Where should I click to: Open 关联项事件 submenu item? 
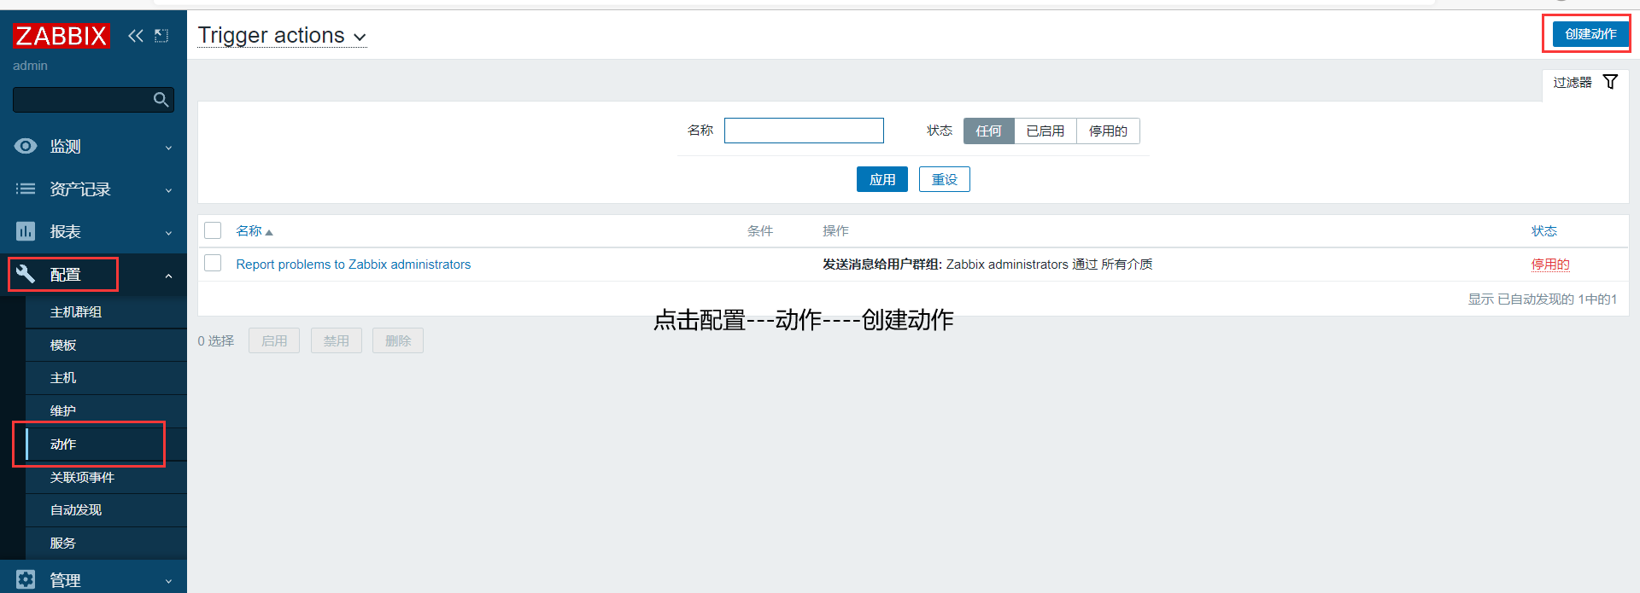click(106, 478)
